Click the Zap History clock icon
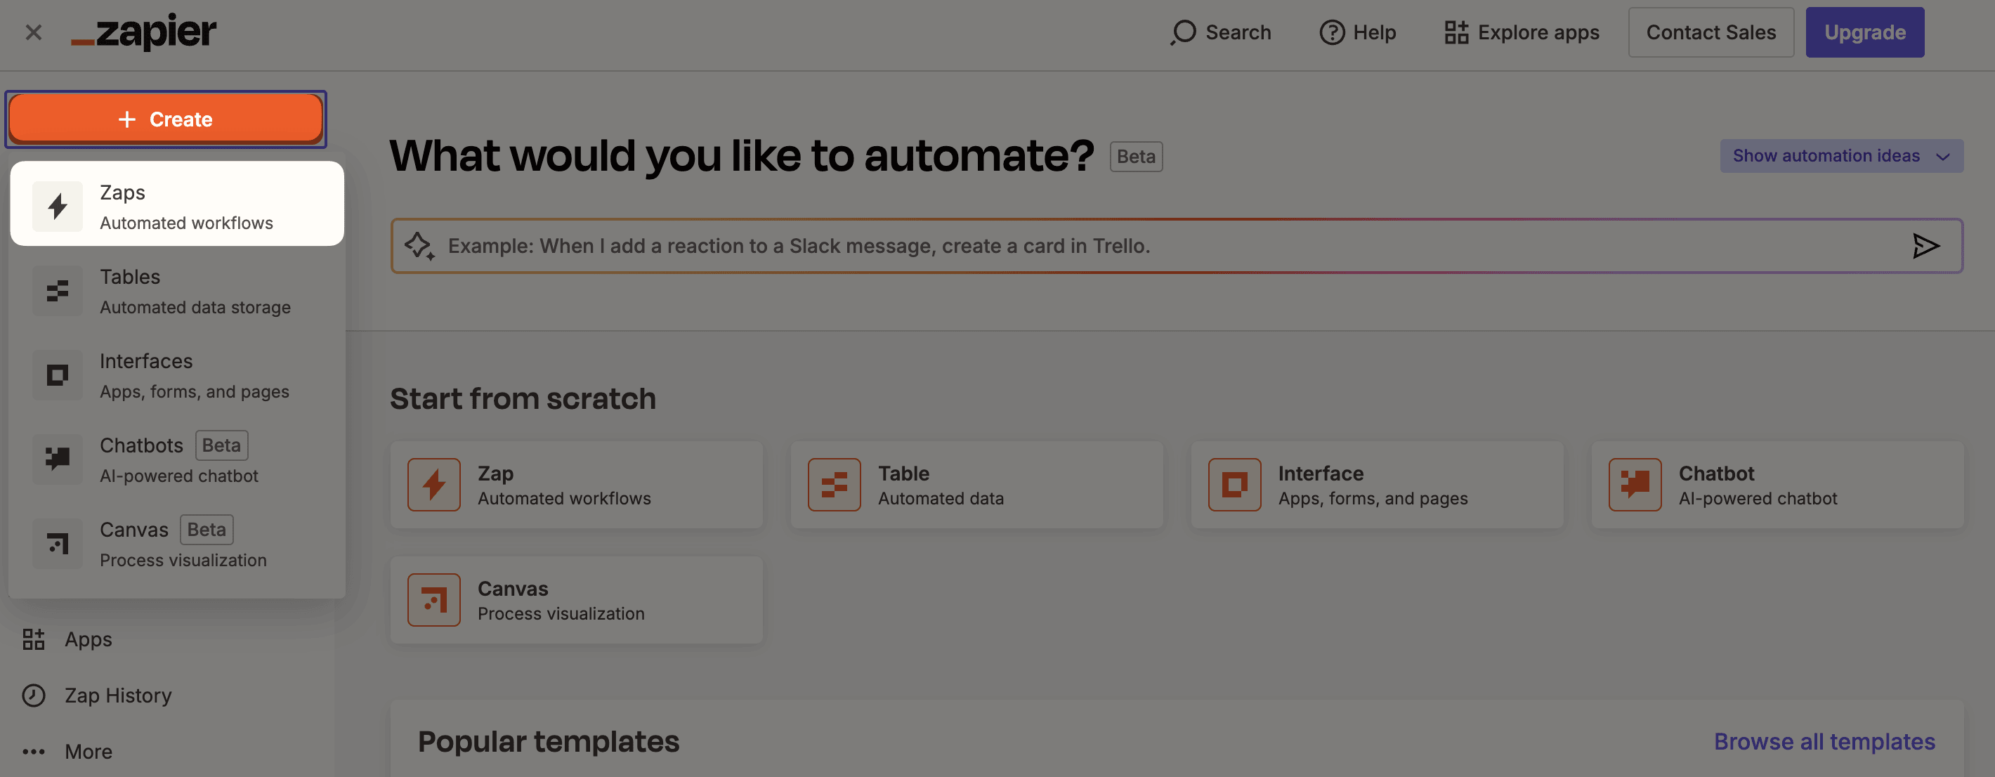This screenshot has width=1995, height=777. click(33, 695)
